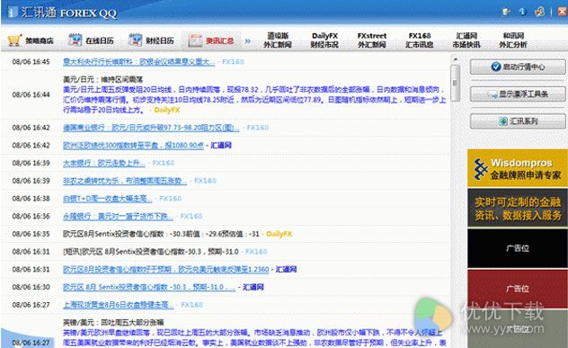Screen dimensions: 568x348
Task: Click the checkmark icon on 启动行情中心
Action: [496, 67]
